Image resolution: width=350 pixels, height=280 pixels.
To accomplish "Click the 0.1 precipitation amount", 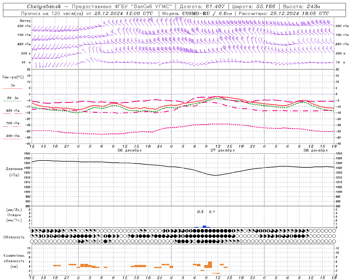I will [x=212, y=212].
